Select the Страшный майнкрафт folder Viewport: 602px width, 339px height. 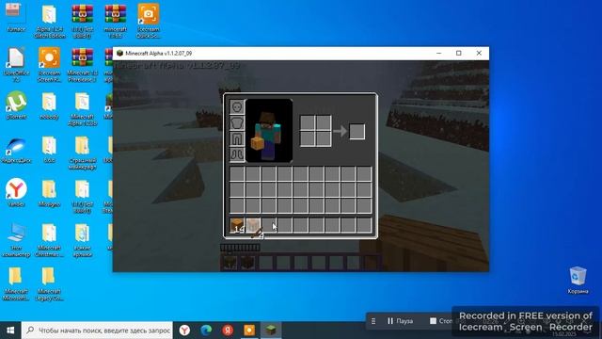pyautogui.click(x=82, y=153)
